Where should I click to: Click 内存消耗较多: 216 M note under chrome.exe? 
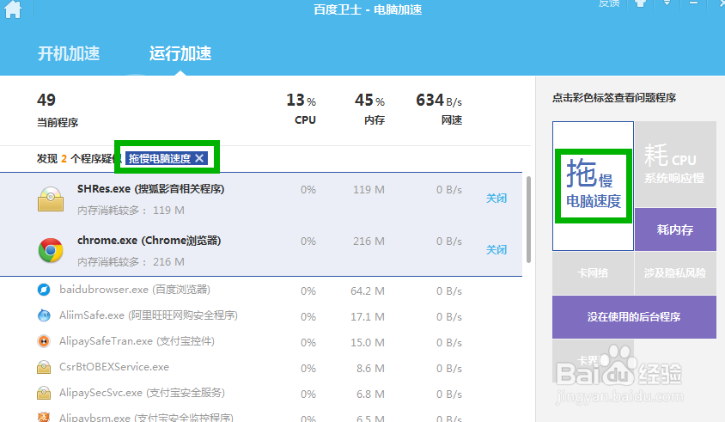[x=131, y=262]
